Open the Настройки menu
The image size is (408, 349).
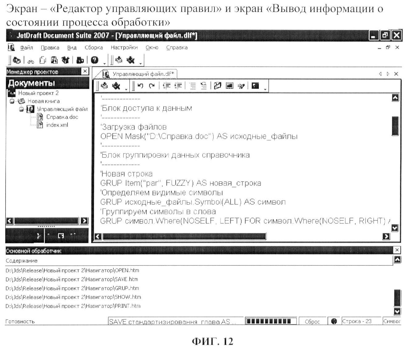coord(124,47)
